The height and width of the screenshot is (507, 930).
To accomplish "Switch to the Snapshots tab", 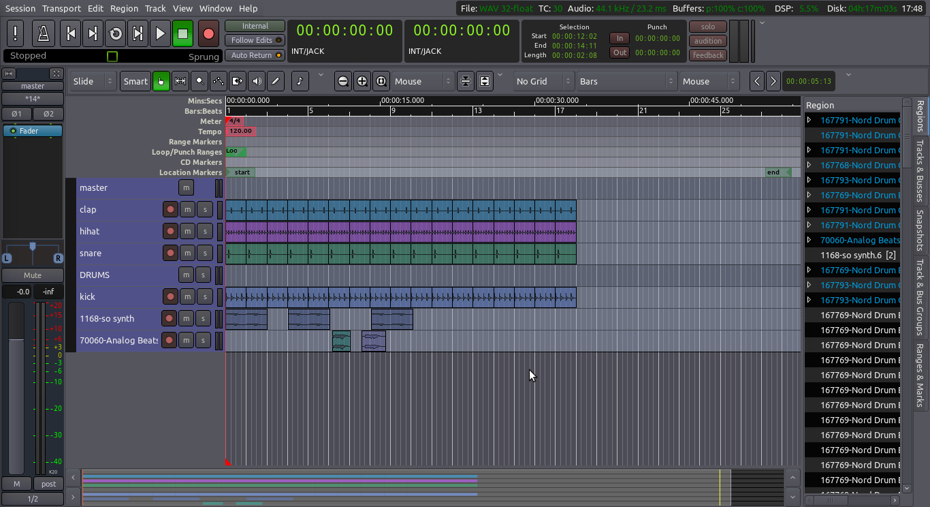I will coord(920,230).
